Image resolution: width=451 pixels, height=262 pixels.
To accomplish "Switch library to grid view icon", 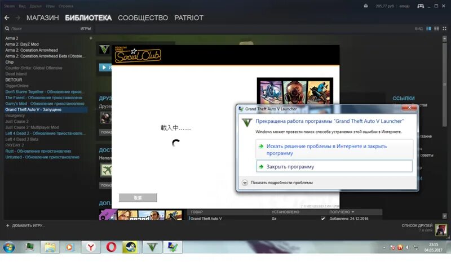I will (x=444, y=29).
